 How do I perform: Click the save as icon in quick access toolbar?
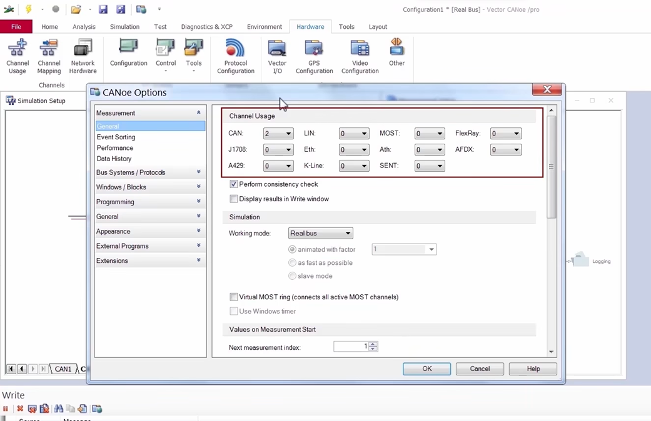[121, 9]
